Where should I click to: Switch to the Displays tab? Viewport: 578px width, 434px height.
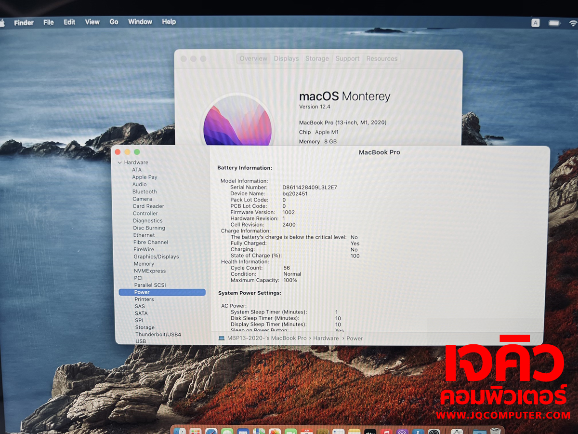click(287, 59)
